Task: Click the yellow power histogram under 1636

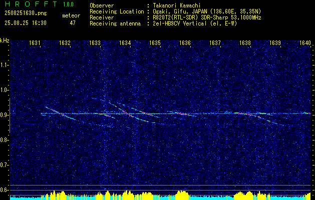Action: pos(181,195)
